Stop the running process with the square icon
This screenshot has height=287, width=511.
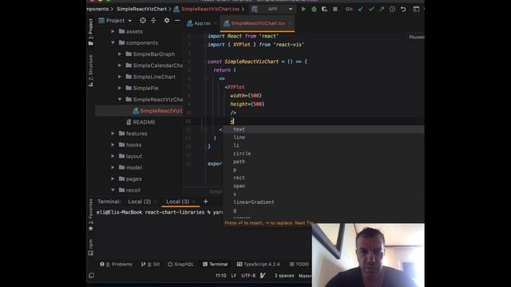tap(335, 9)
